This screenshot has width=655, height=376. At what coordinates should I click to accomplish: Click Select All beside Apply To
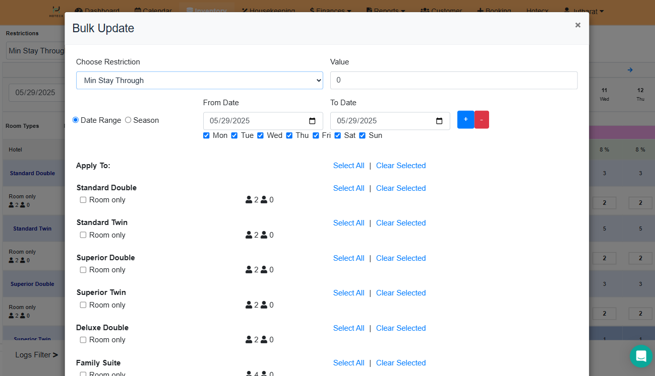(x=348, y=166)
